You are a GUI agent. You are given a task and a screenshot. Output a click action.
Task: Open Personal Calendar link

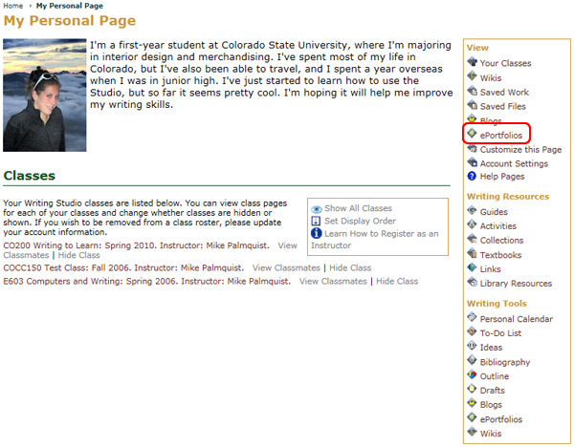[x=517, y=319]
